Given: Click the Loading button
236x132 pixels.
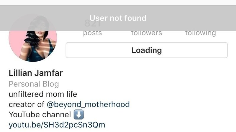Looking at the screenshot, I should click(x=147, y=50).
